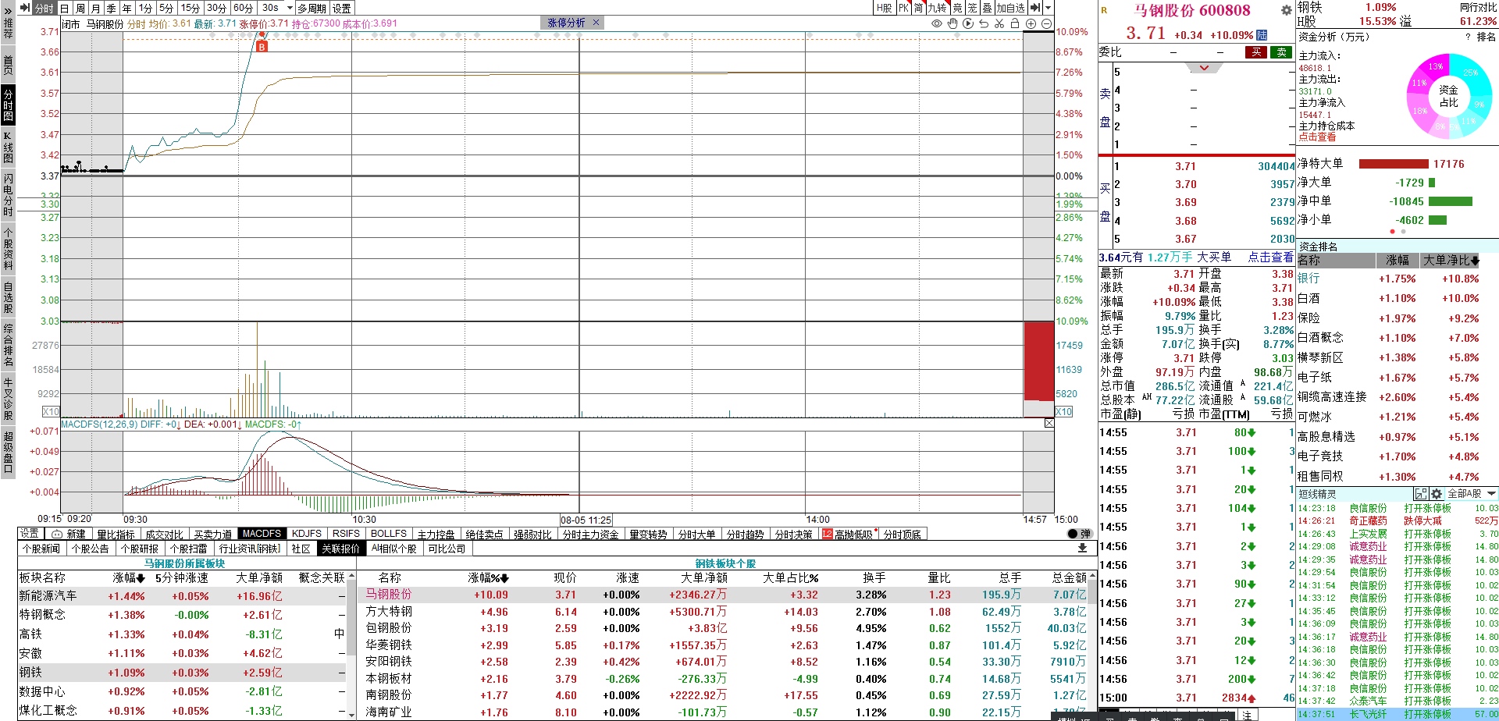The width and height of the screenshot is (1499, 721).
Task: Sort 钢铁板块 stocks by 涨幅% column
Action: click(x=489, y=578)
